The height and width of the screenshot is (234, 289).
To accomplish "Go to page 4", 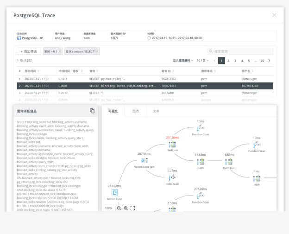I will tap(242, 61).
